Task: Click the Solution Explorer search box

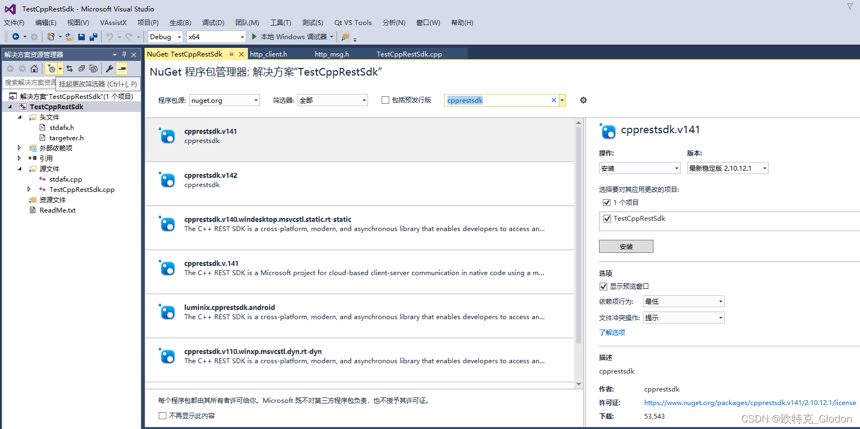Action: click(x=30, y=83)
